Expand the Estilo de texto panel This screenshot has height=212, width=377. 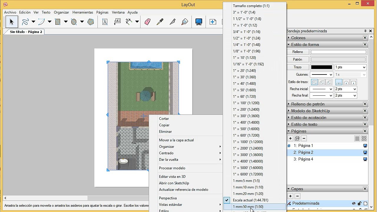[x=289, y=124]
